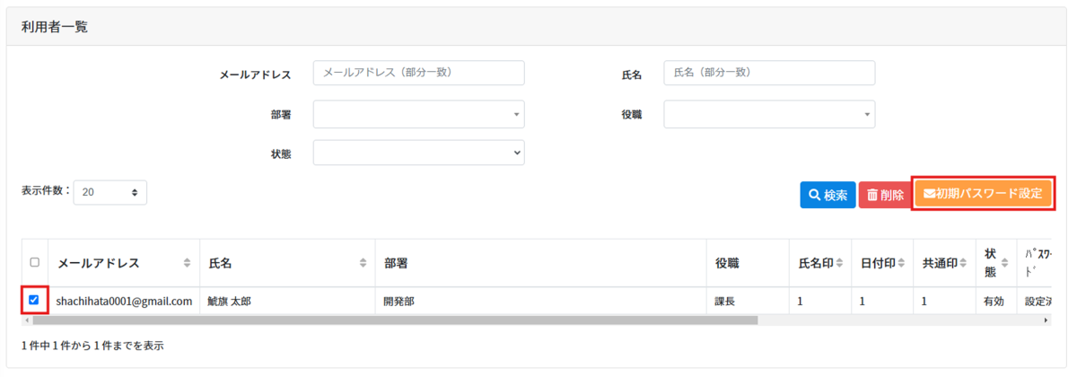Sort by 共通印 column sort icon
This screenshot has height=377, width=1077.
click(965, 263)
